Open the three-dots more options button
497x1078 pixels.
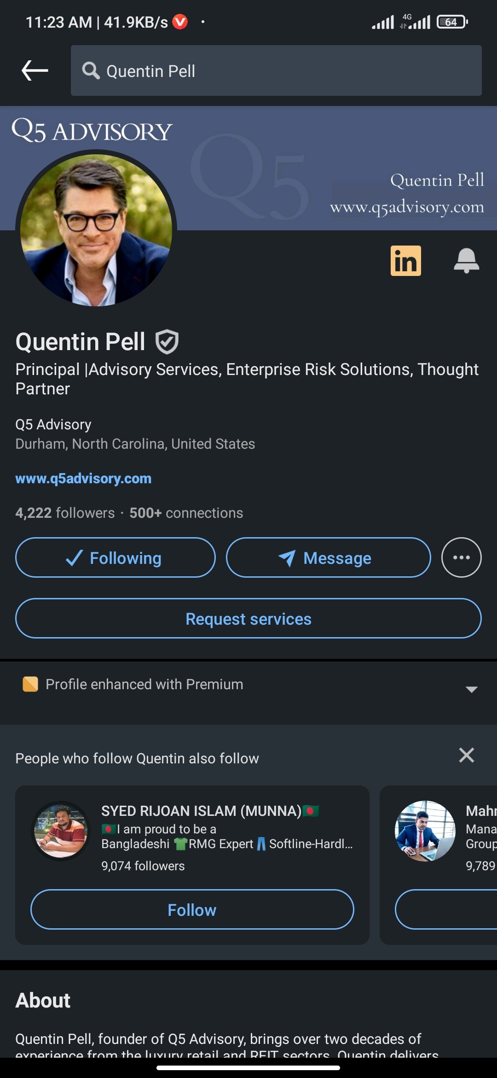(461, 557)
